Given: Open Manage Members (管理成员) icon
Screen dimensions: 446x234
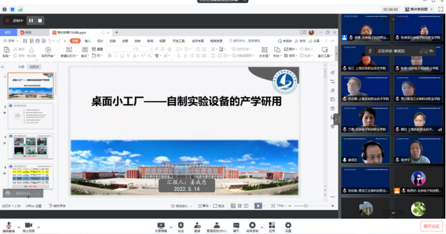Looking at the screenshot, I should (217, 226).
